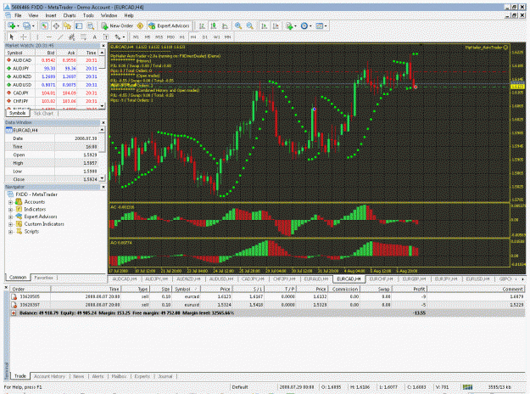Toggle the Chart Shift icon
530x394 pixels.
pos(276,25)
